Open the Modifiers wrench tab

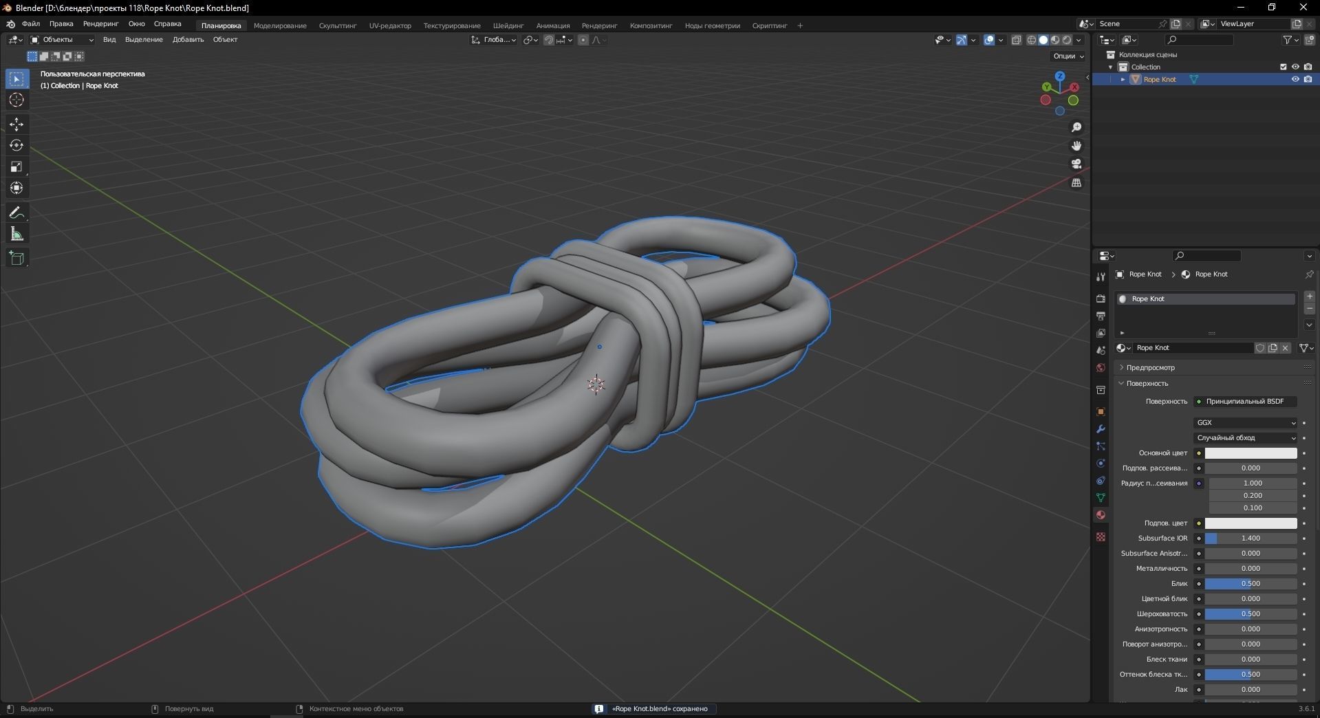[1101, 428]
